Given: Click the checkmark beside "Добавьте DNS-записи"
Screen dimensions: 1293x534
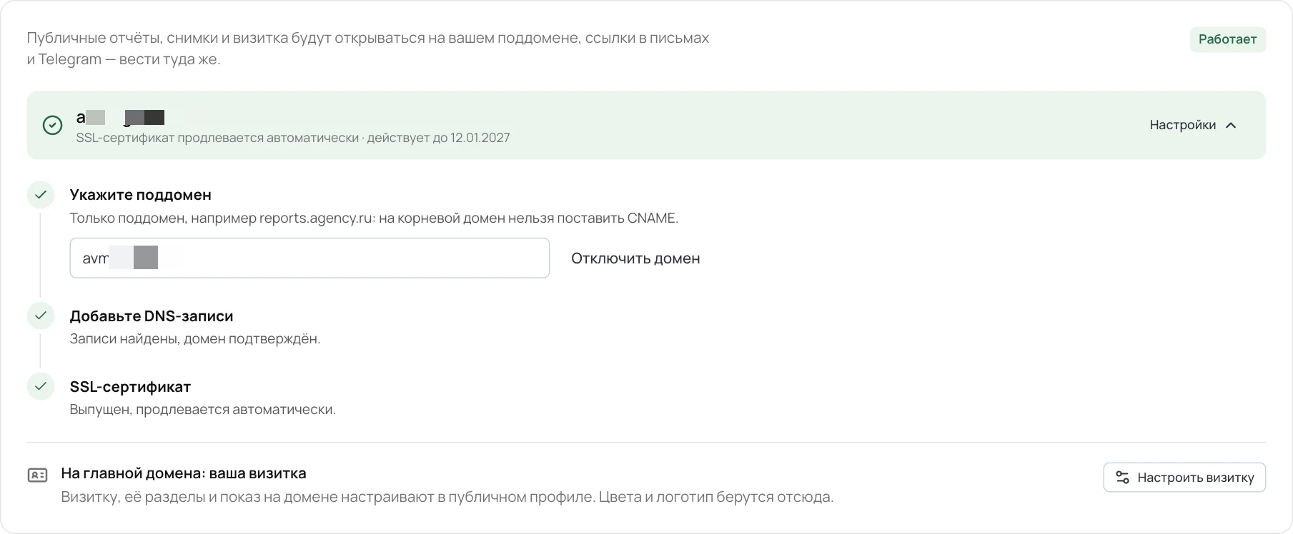Looking at the screenshot, I should click(41, 316).
